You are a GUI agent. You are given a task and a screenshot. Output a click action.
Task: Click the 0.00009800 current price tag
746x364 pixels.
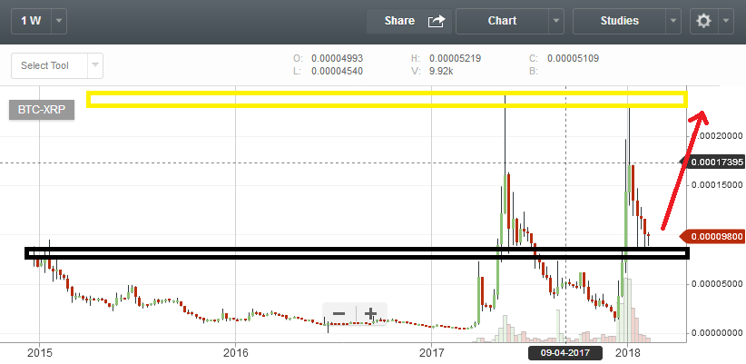click(712, 237)
